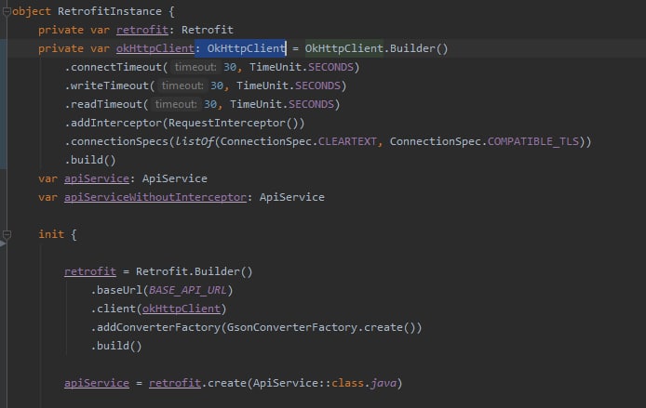
Task: Click the BASE_API_URL constant
Action: pos(188,290)
